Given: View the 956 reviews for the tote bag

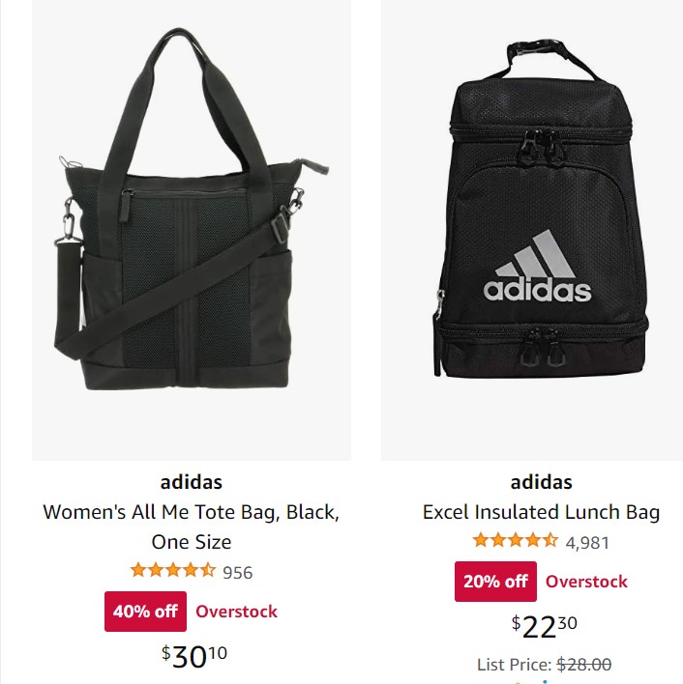Looking at the screenshot, I should (238, 572).
